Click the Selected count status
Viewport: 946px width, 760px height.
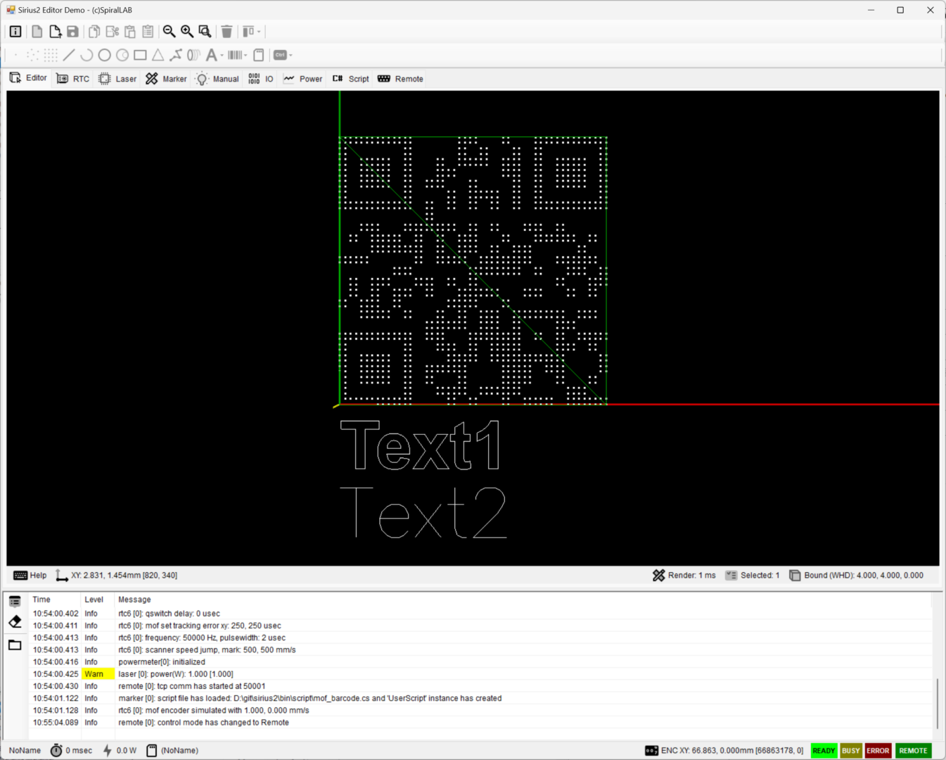point(752,576)
